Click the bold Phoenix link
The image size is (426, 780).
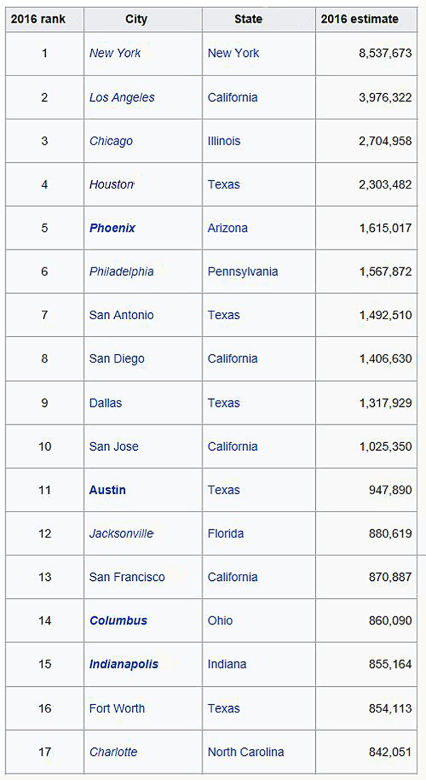(112, 228)
